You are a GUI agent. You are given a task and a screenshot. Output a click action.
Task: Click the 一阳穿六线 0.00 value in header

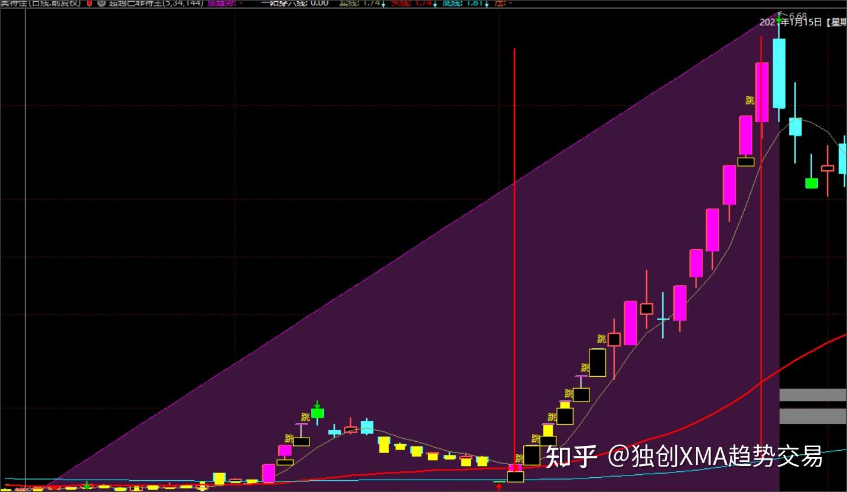click(x=294, y=3)
